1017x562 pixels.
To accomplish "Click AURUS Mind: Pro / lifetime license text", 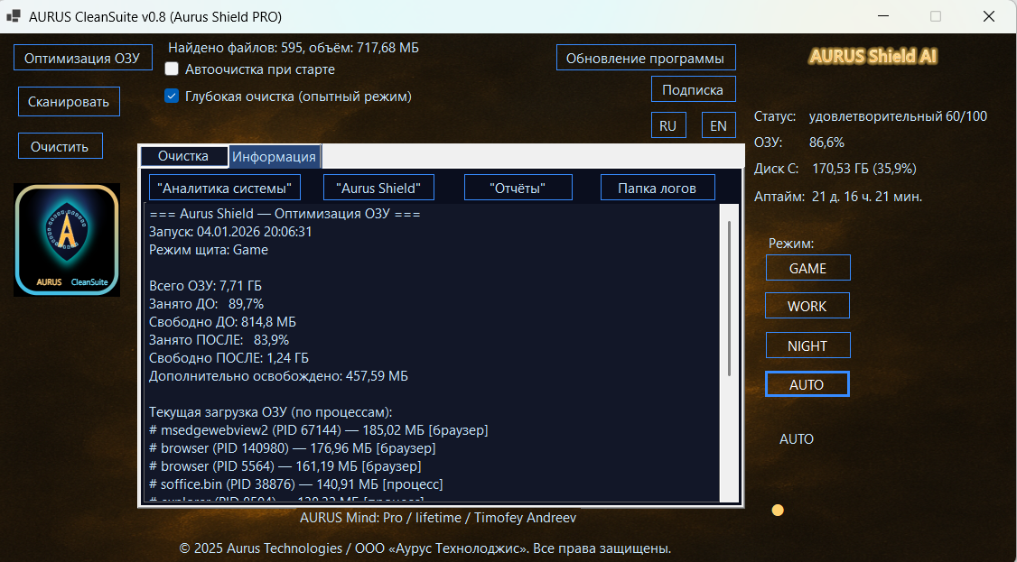I will 438,518.
